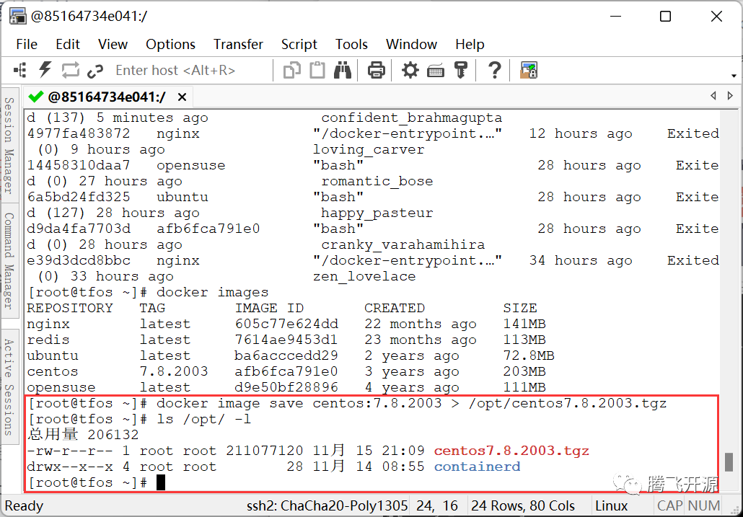
Task: Click container name zen_lovelace
Action: point(364,276)
